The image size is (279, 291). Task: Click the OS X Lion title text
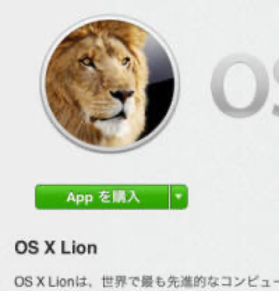[x=56, y=248]
